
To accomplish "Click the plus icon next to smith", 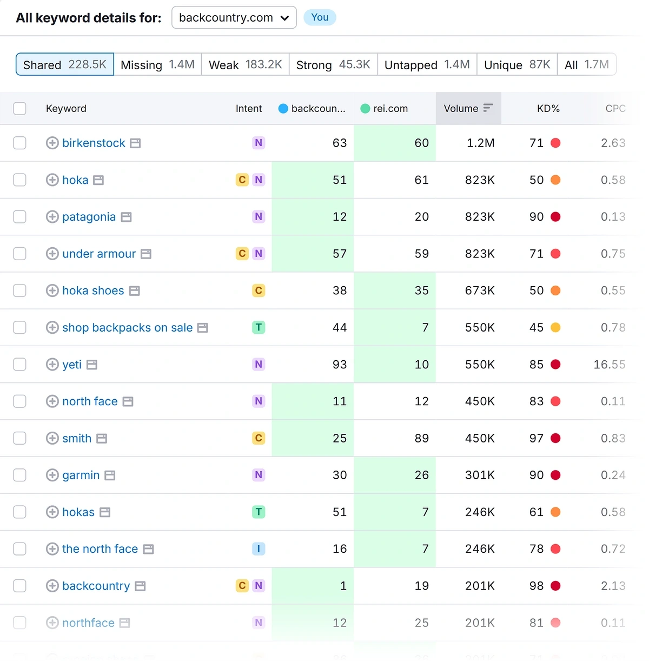I will click(52, 438).
